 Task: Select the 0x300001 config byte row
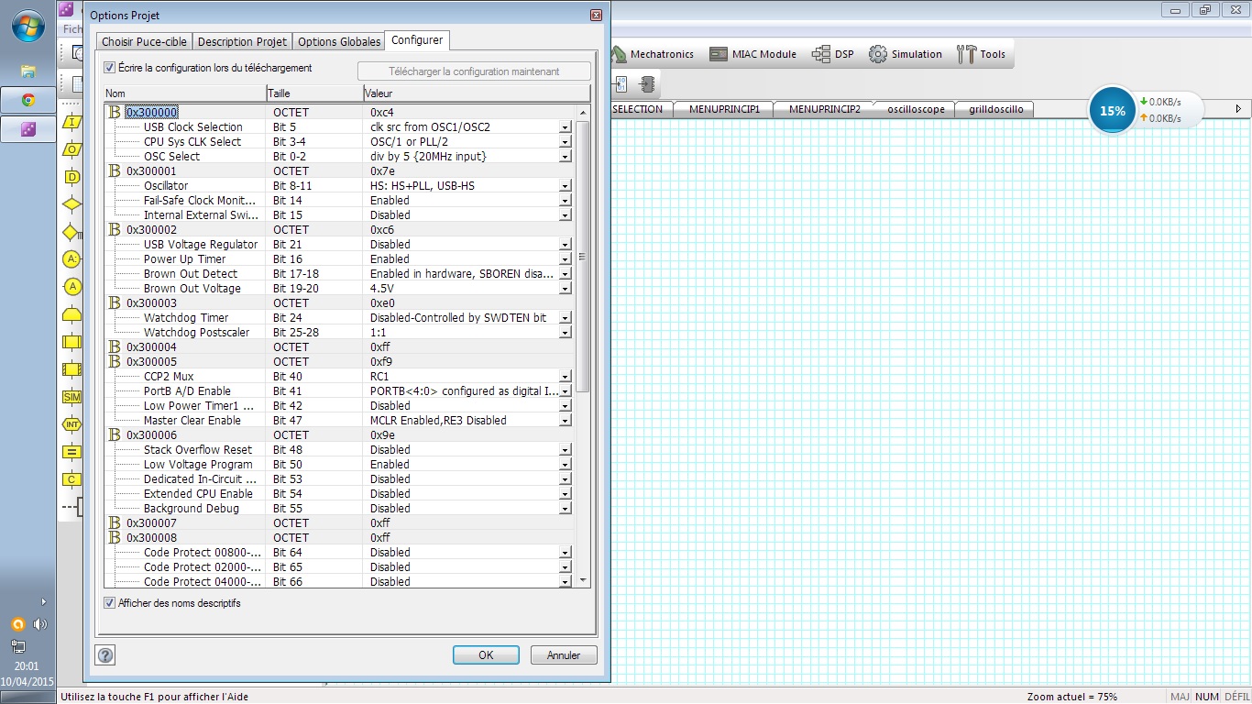[x=339, y=171]
